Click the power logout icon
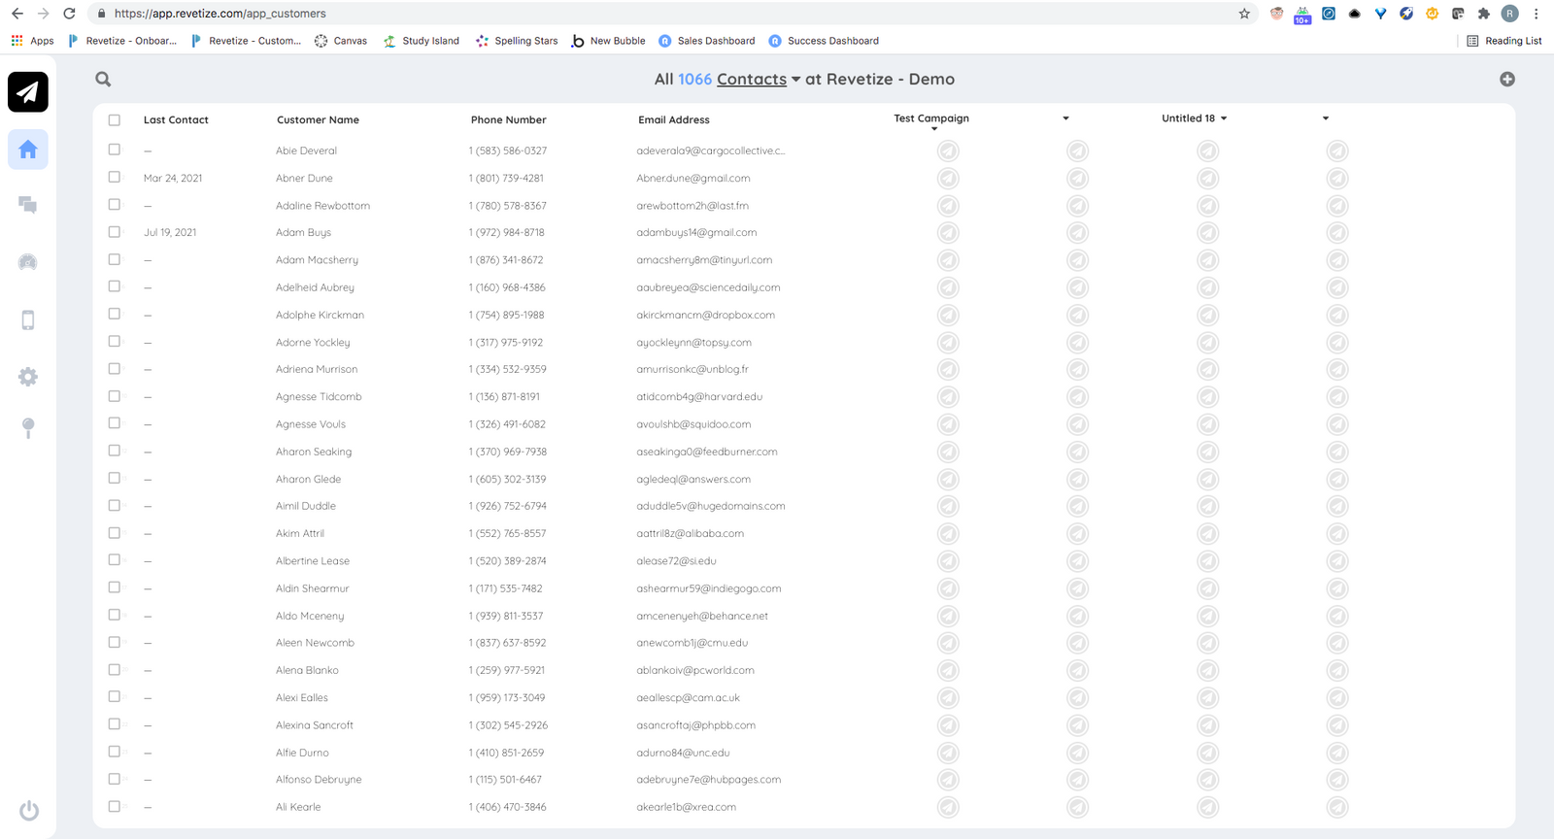The image size is (1554, 839). click(29, 811)
